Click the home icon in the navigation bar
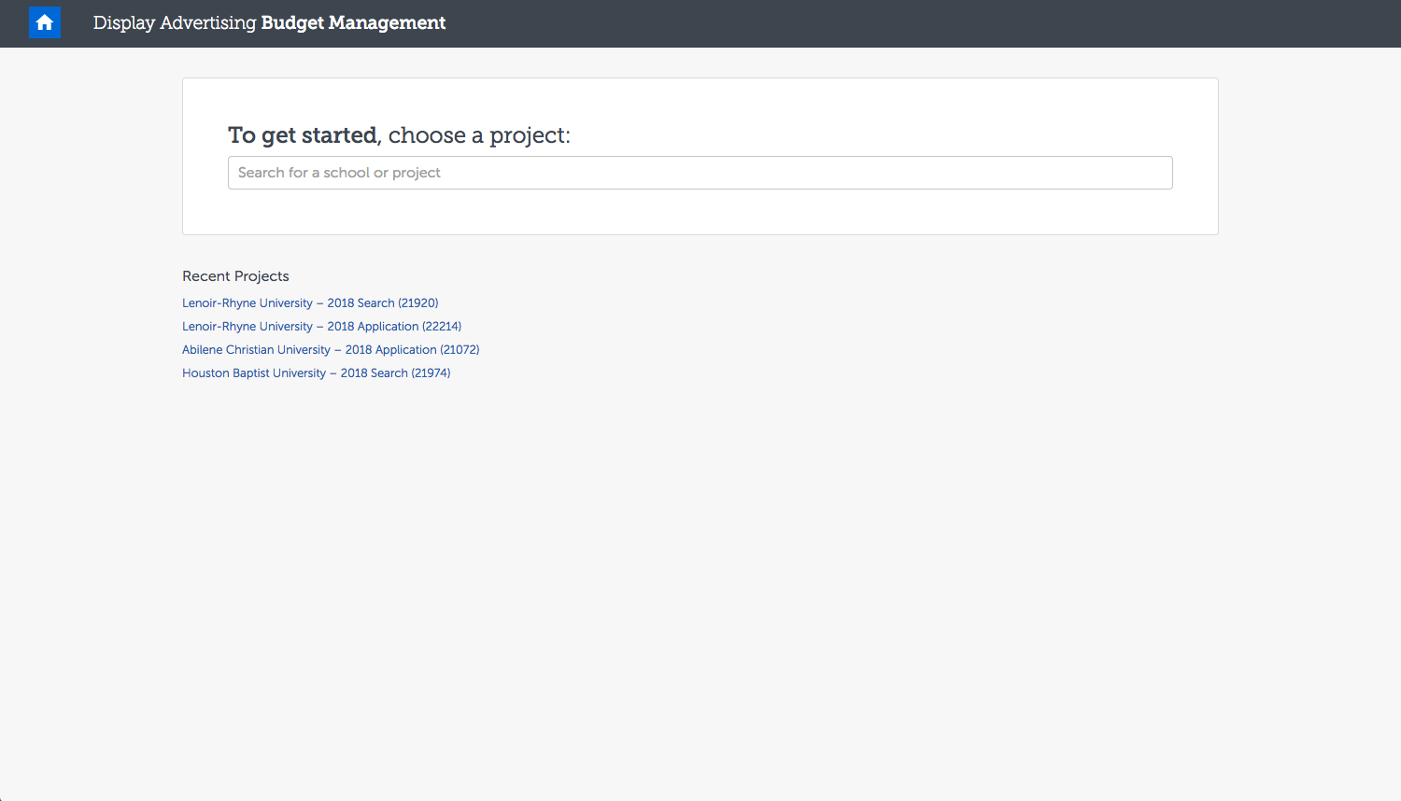 [x=44, y=22]
